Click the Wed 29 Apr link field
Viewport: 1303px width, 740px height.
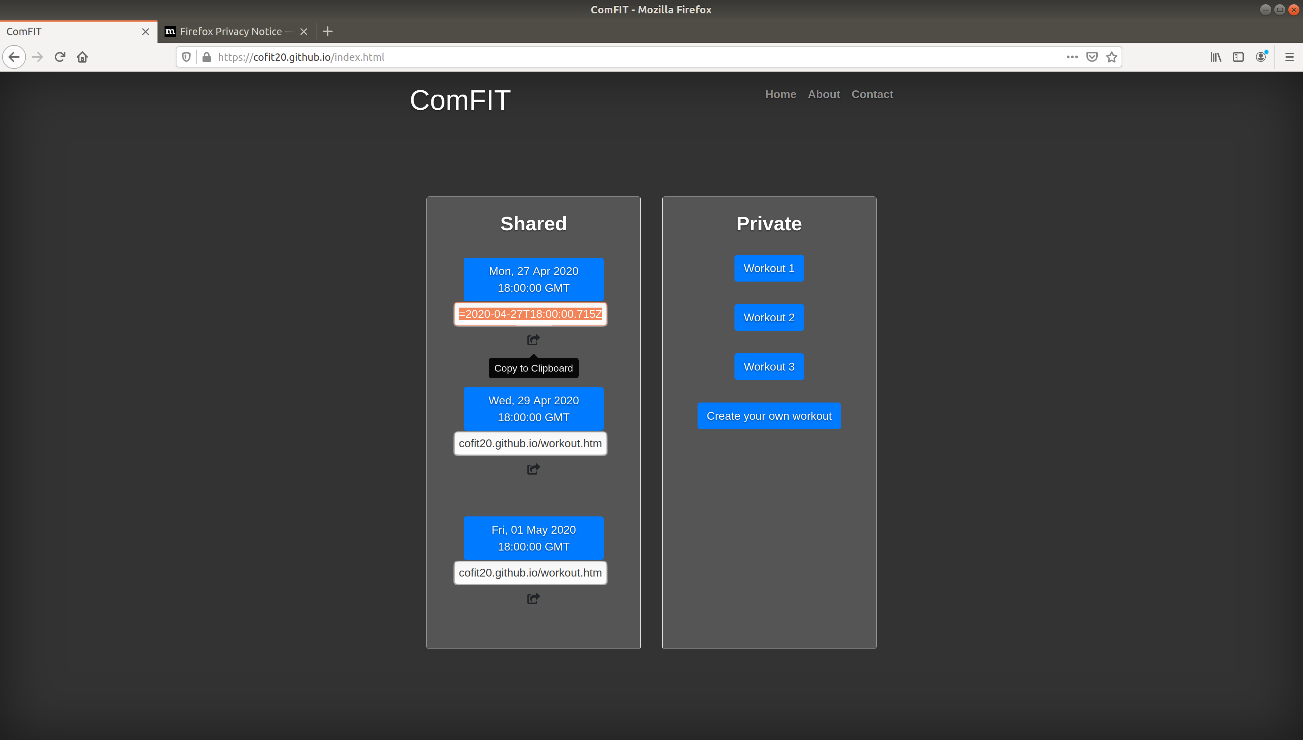pos(530,443)
